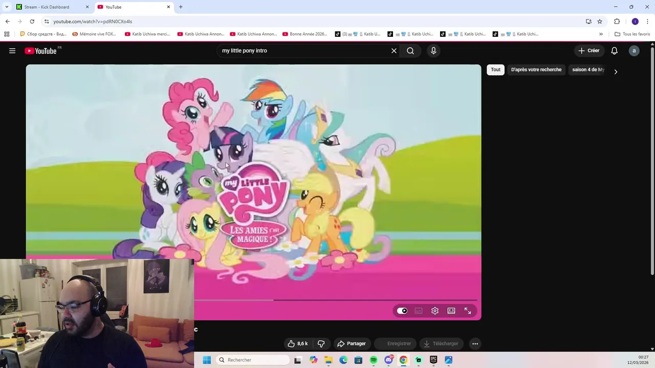Open File Explorer from the taskbar
Viewport: 655px width, 368px height.
point(329,360)
